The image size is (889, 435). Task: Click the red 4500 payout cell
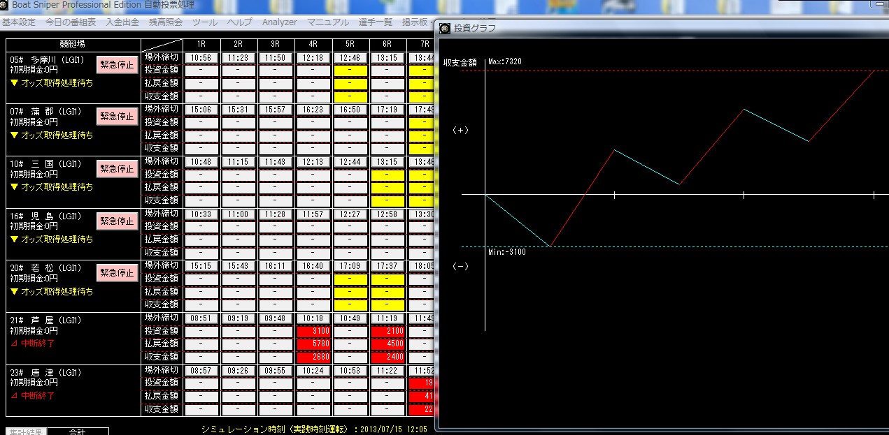(387, 344)
